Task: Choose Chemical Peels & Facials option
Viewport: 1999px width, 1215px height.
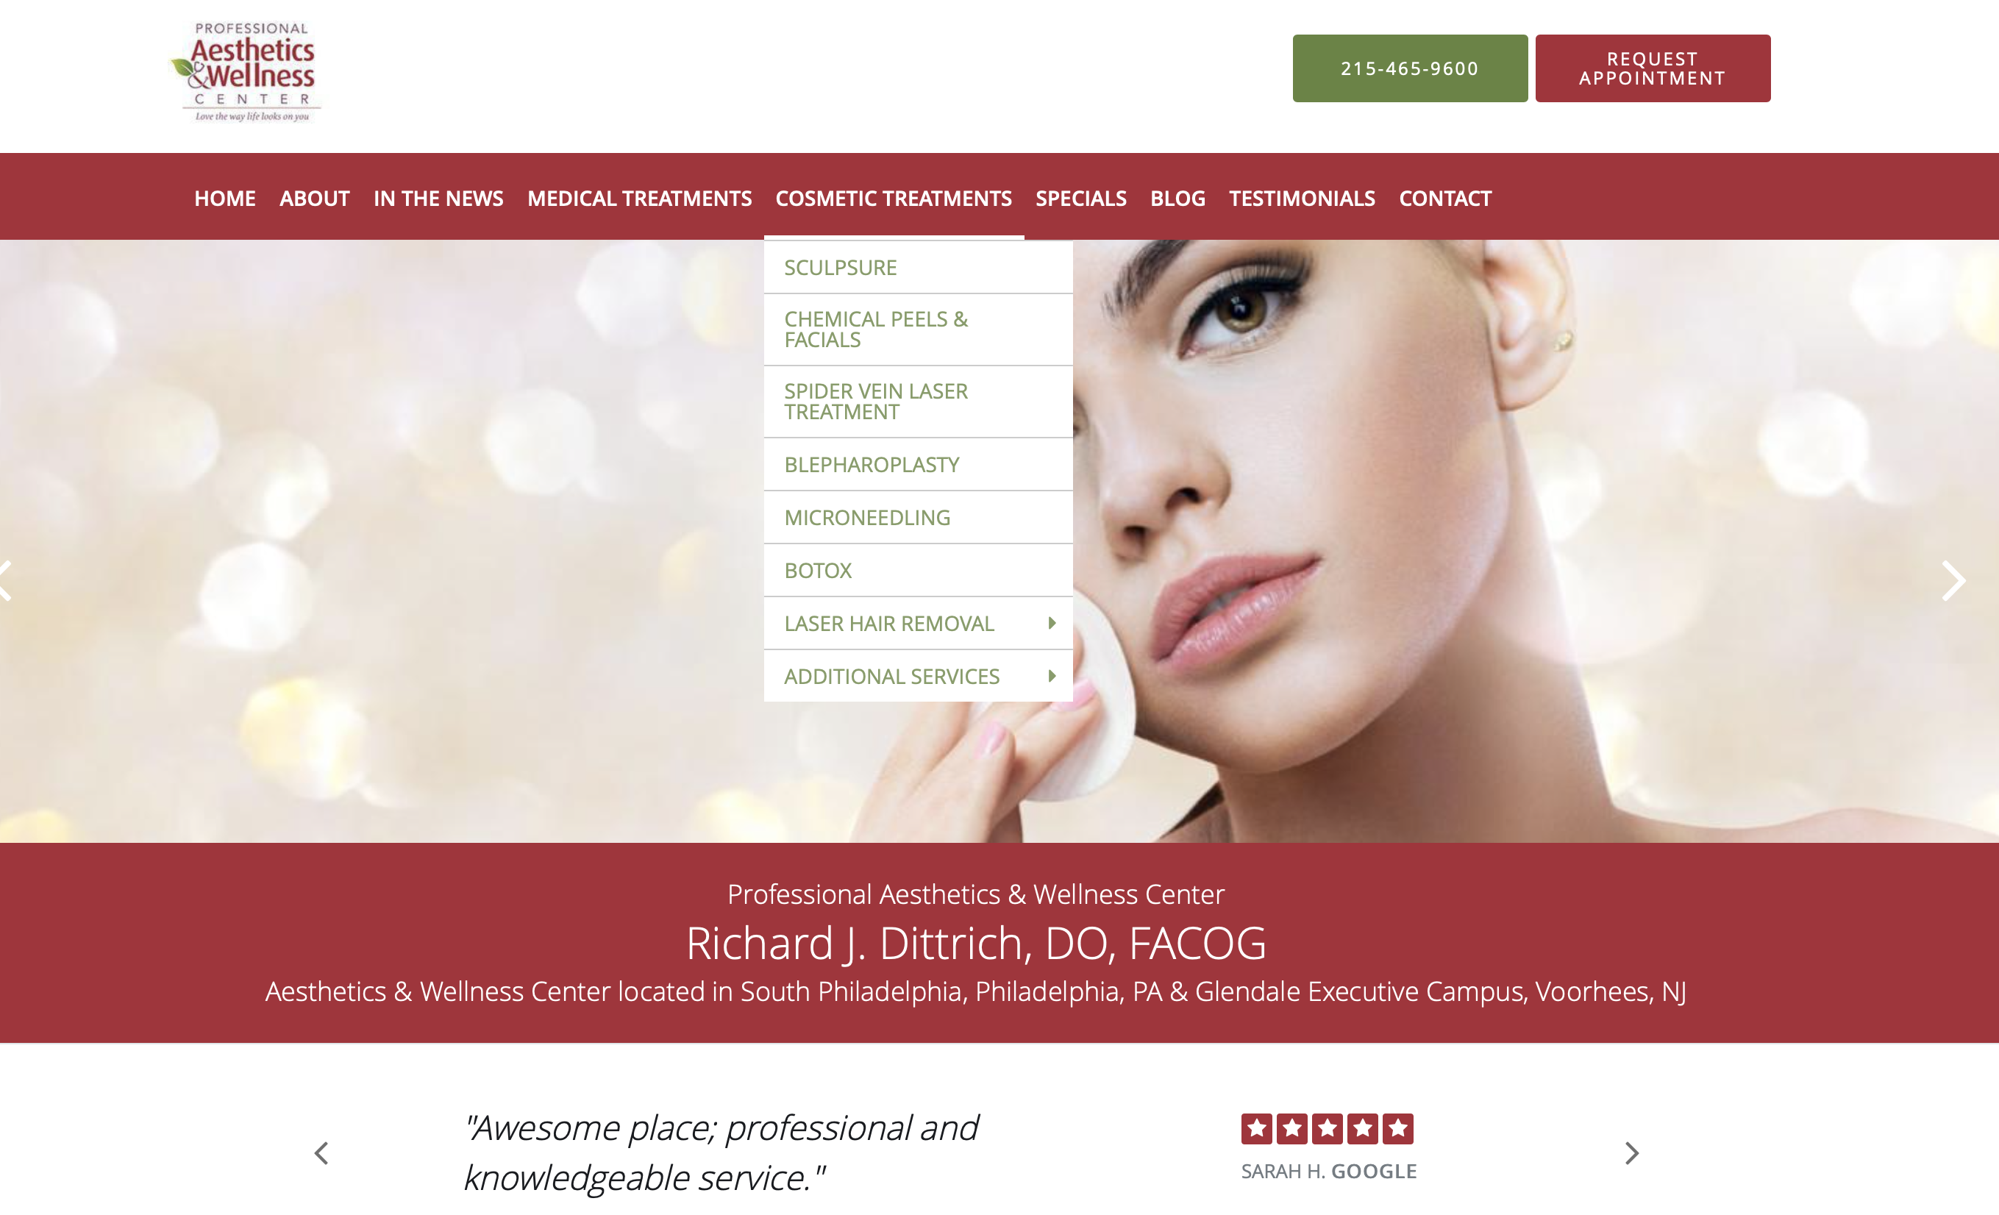Action: (918, 329)
